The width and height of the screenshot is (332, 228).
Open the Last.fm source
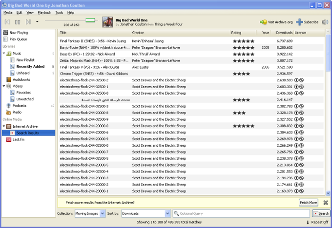click(x=18, y=139)
